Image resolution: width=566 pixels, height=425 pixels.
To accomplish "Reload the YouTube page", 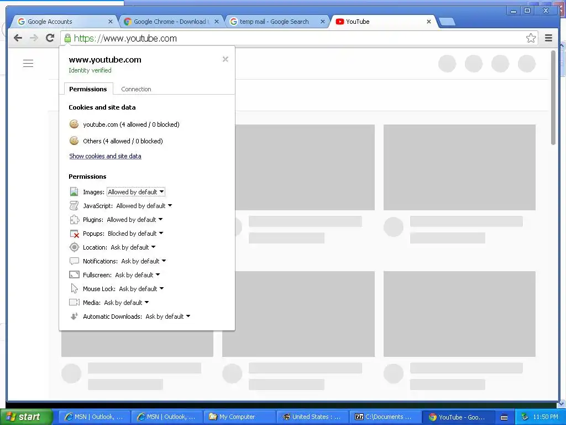I will 50,38.
